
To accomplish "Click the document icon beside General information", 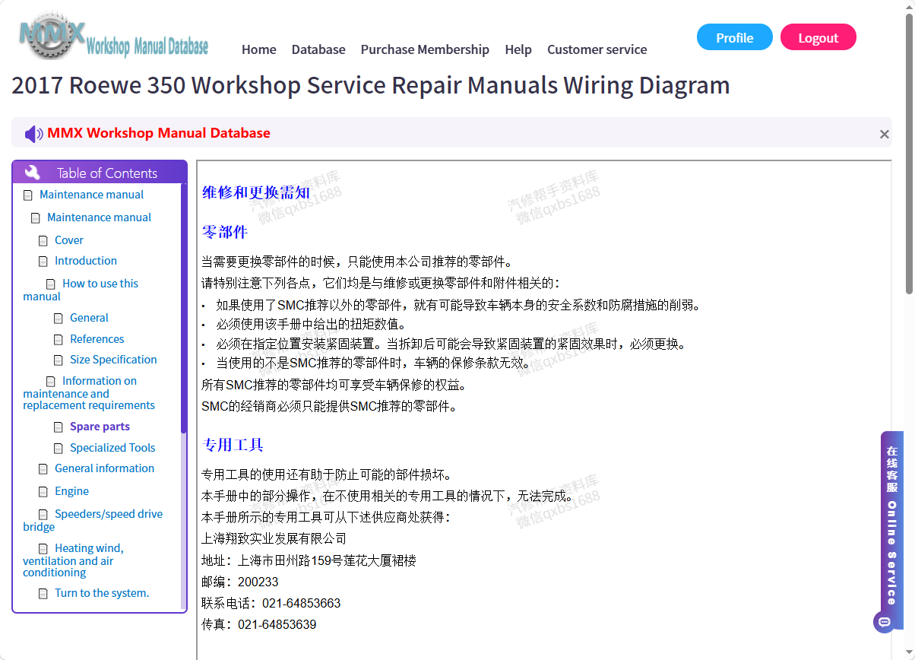I will 43,469.
